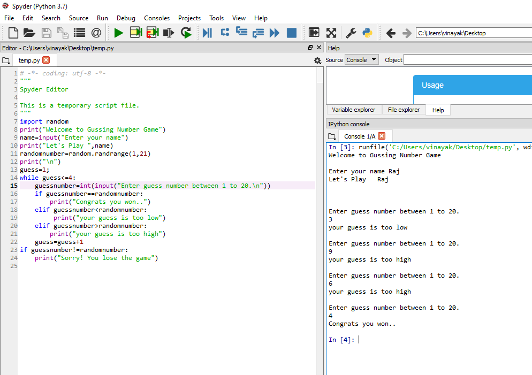Screen dimensions: 532x375
Task: Open PYTHONPATH manager Python icon
Action: click(368, 33)
